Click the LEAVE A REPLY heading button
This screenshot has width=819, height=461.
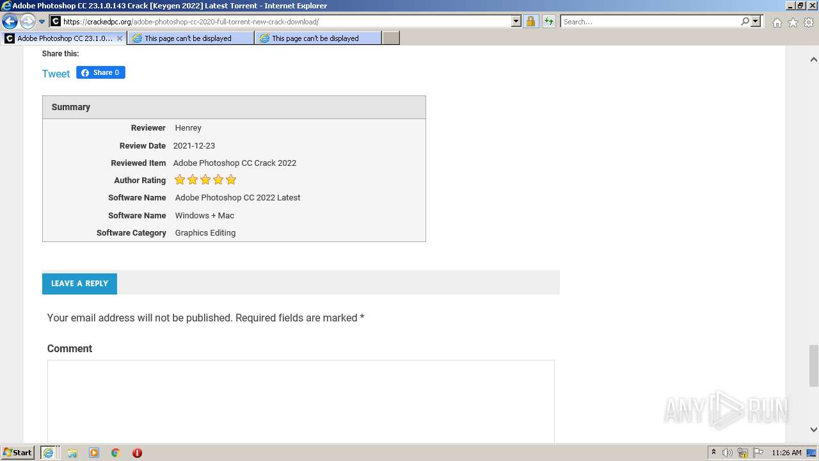tap(79, 283)
